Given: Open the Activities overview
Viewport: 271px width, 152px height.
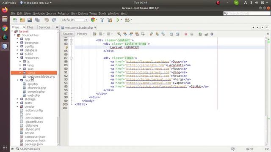Looking at the screenshot, I should pyautogui.click(x=9, y=3).
